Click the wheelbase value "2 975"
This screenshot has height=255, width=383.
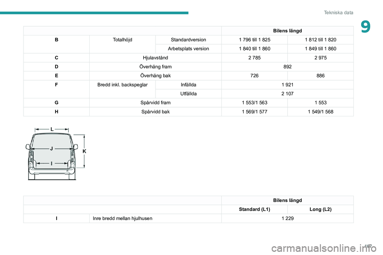pyautogui.click(x=320, y=58)
